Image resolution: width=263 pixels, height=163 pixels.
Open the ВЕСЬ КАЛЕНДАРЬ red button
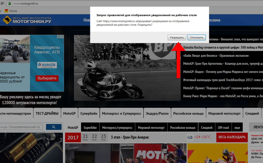click(x=232, y=137)
